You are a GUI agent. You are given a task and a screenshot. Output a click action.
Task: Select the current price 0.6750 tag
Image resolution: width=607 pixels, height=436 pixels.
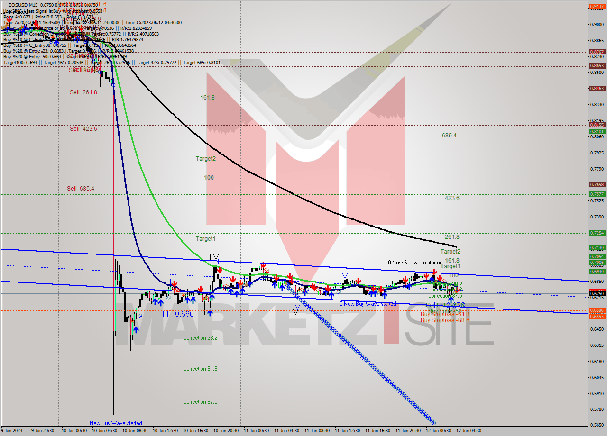click(x=597, y=294)
